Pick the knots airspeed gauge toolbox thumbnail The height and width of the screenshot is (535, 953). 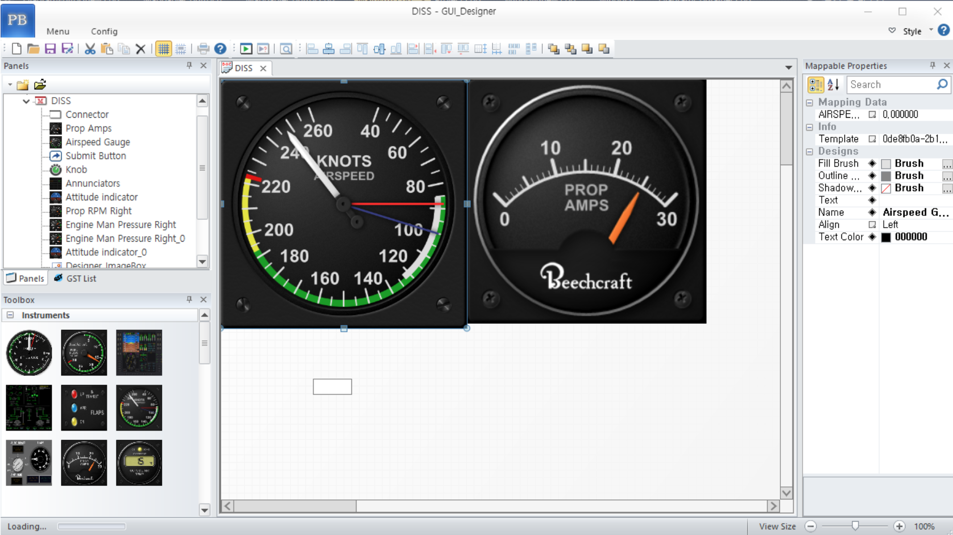point(139,407)
